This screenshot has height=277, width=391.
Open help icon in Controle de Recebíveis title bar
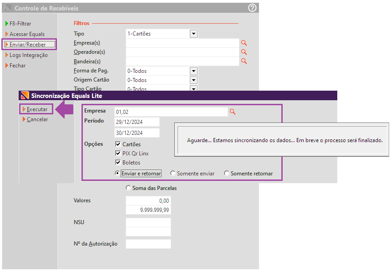tap(252, 8)
